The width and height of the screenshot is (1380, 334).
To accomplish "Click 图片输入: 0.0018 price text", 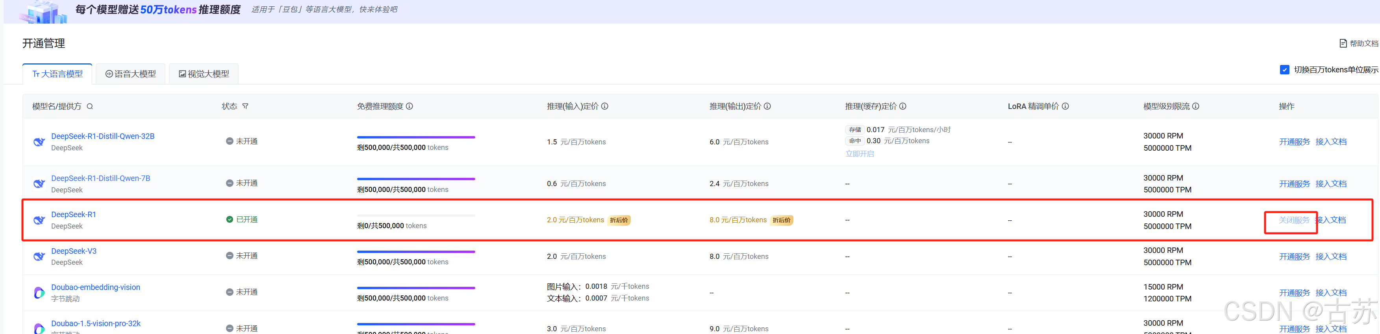I will (x=598, y=286).
